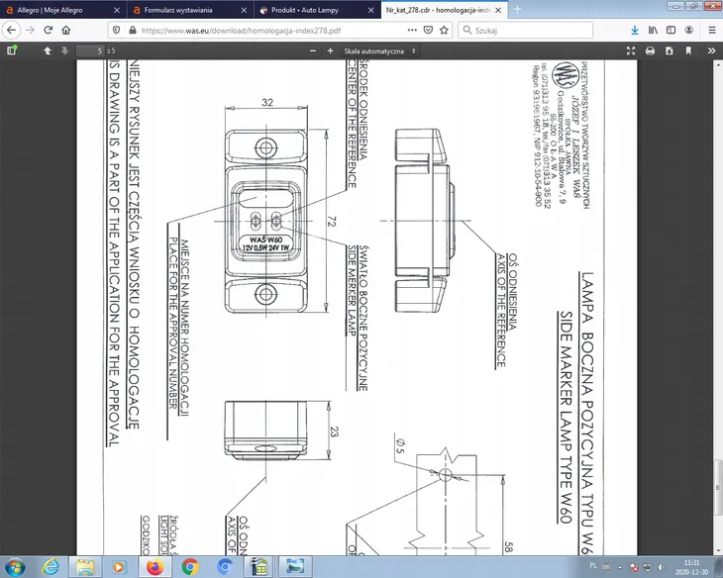Open the picture viewer taskbar app
This screenshot has height=578, width=723.
pos(295,566)
